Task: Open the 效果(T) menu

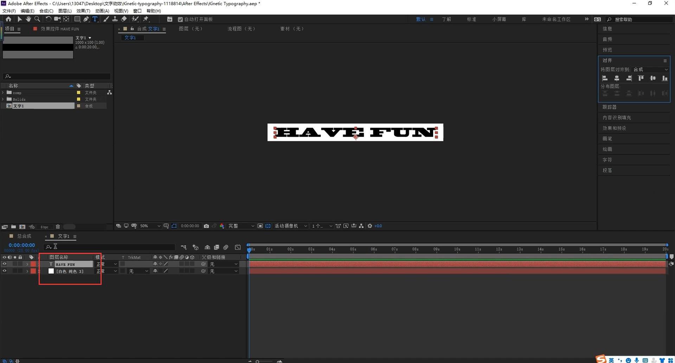Action: 83,11
